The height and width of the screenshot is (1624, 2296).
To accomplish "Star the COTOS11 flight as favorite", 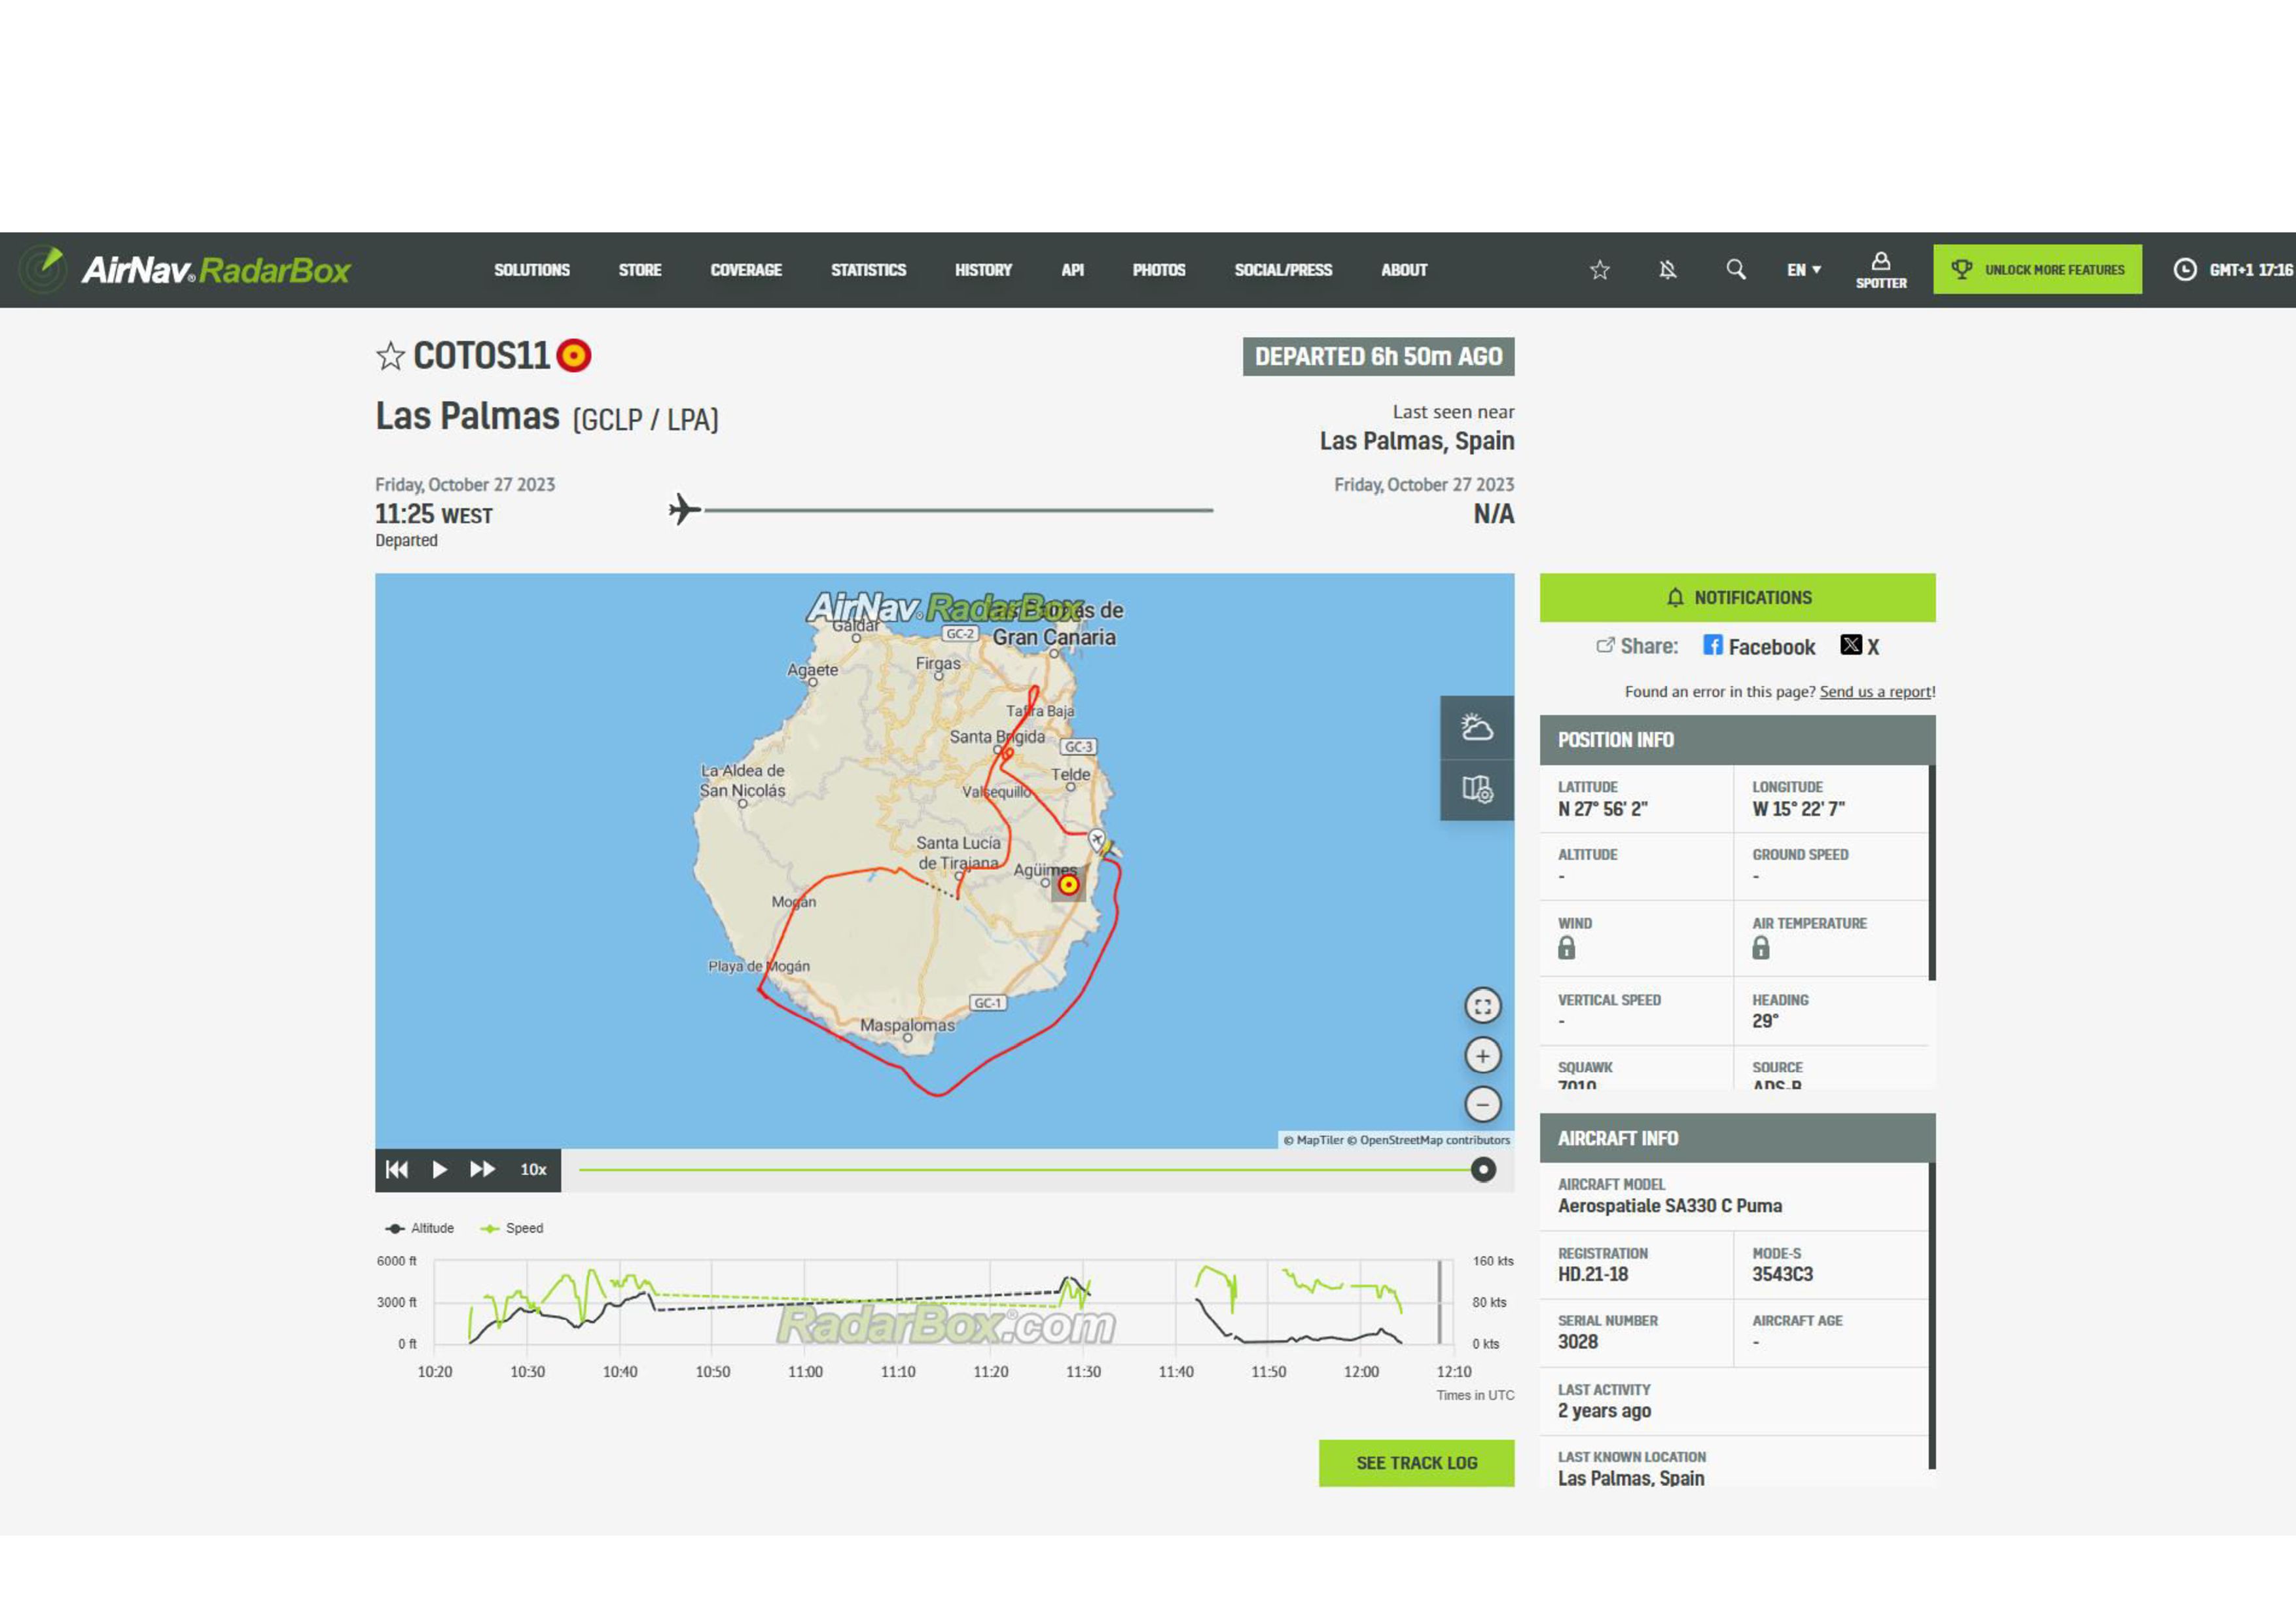I will [x=390, y=356].
